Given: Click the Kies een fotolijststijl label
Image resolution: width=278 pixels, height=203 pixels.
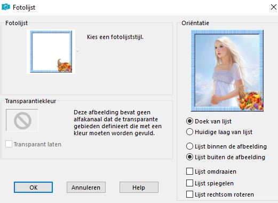Looking at the screenshot, I should pos(115,37).
